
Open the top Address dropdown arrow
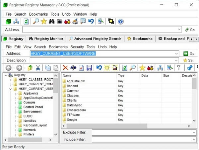pos(179,30)
